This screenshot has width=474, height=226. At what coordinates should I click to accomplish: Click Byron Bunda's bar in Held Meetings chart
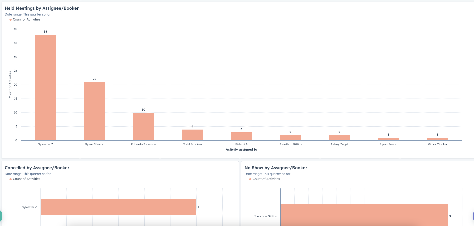[388, 139]
